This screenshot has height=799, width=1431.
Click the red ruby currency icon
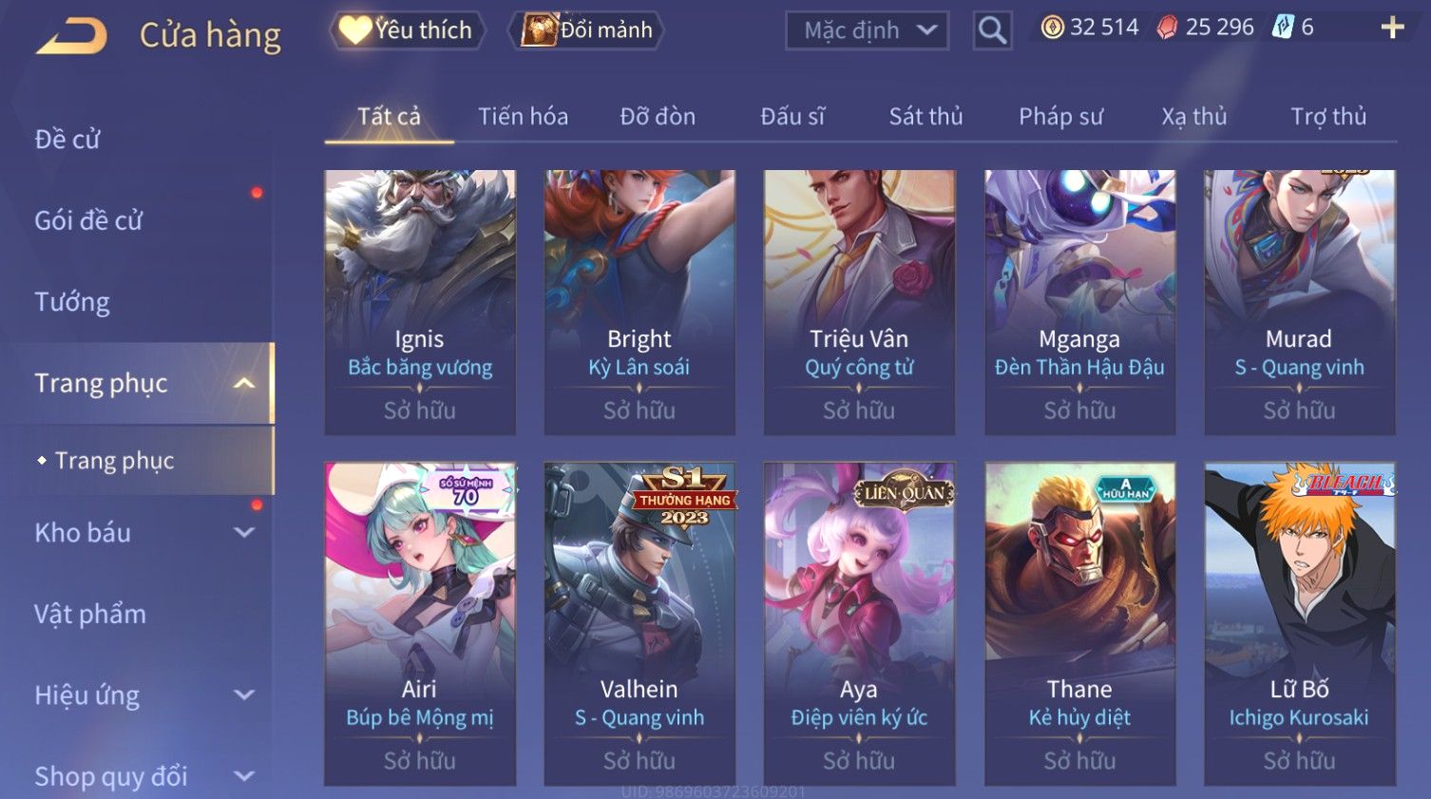tap(1167, 28)
